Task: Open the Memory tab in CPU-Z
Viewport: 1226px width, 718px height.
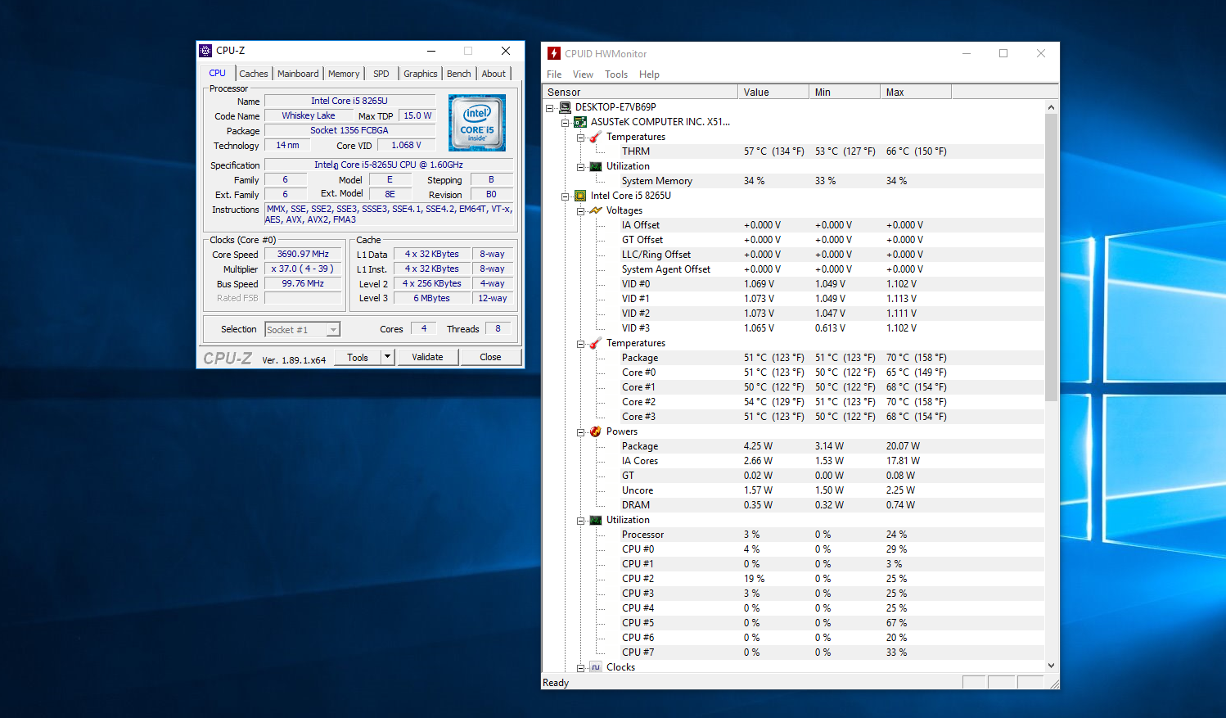Action: 344,74
